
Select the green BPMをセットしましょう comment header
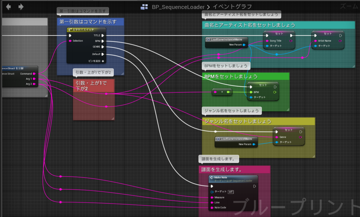[x=246, y=76]
